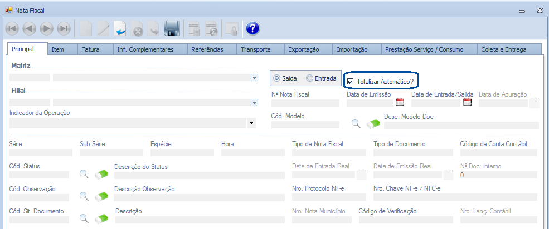
Task: Go to the previous record
Action: 29,29
